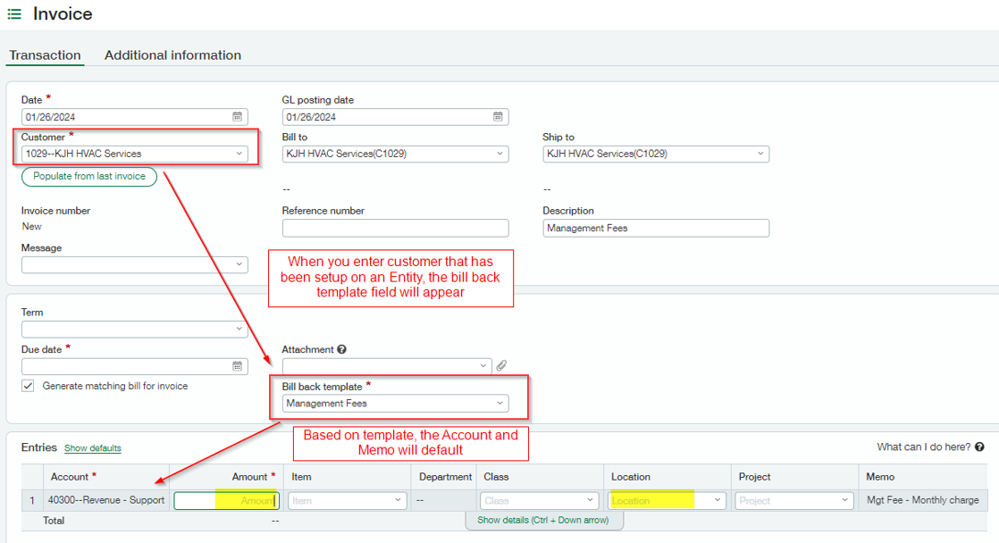Open the Date calendar picker
Viewport: 999px width, 543px height.
tap(237, 116)
